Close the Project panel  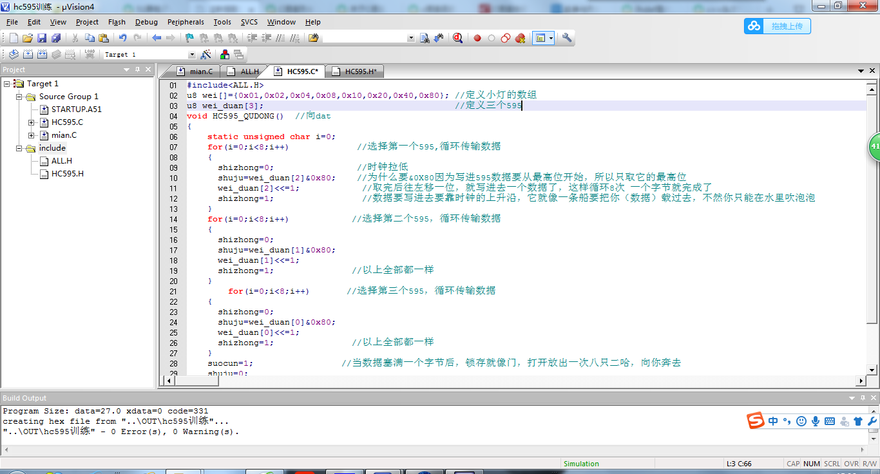pyautogui.click(x=148, y=69)
